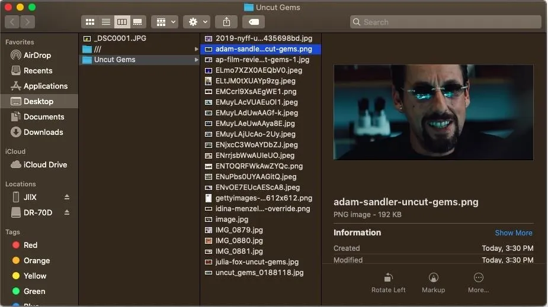Expand the Uncut Gems folder arrow
548x307 pixels.
tap(197, 60)
